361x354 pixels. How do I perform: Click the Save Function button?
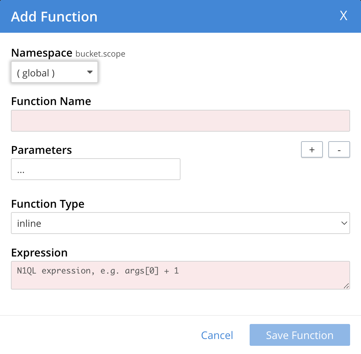point(299,335)
